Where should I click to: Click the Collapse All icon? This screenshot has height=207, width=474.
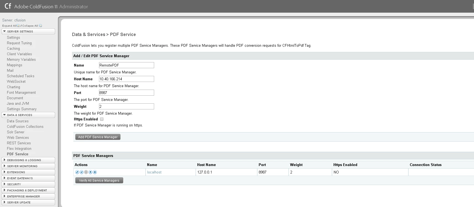(x=41, y=26)
